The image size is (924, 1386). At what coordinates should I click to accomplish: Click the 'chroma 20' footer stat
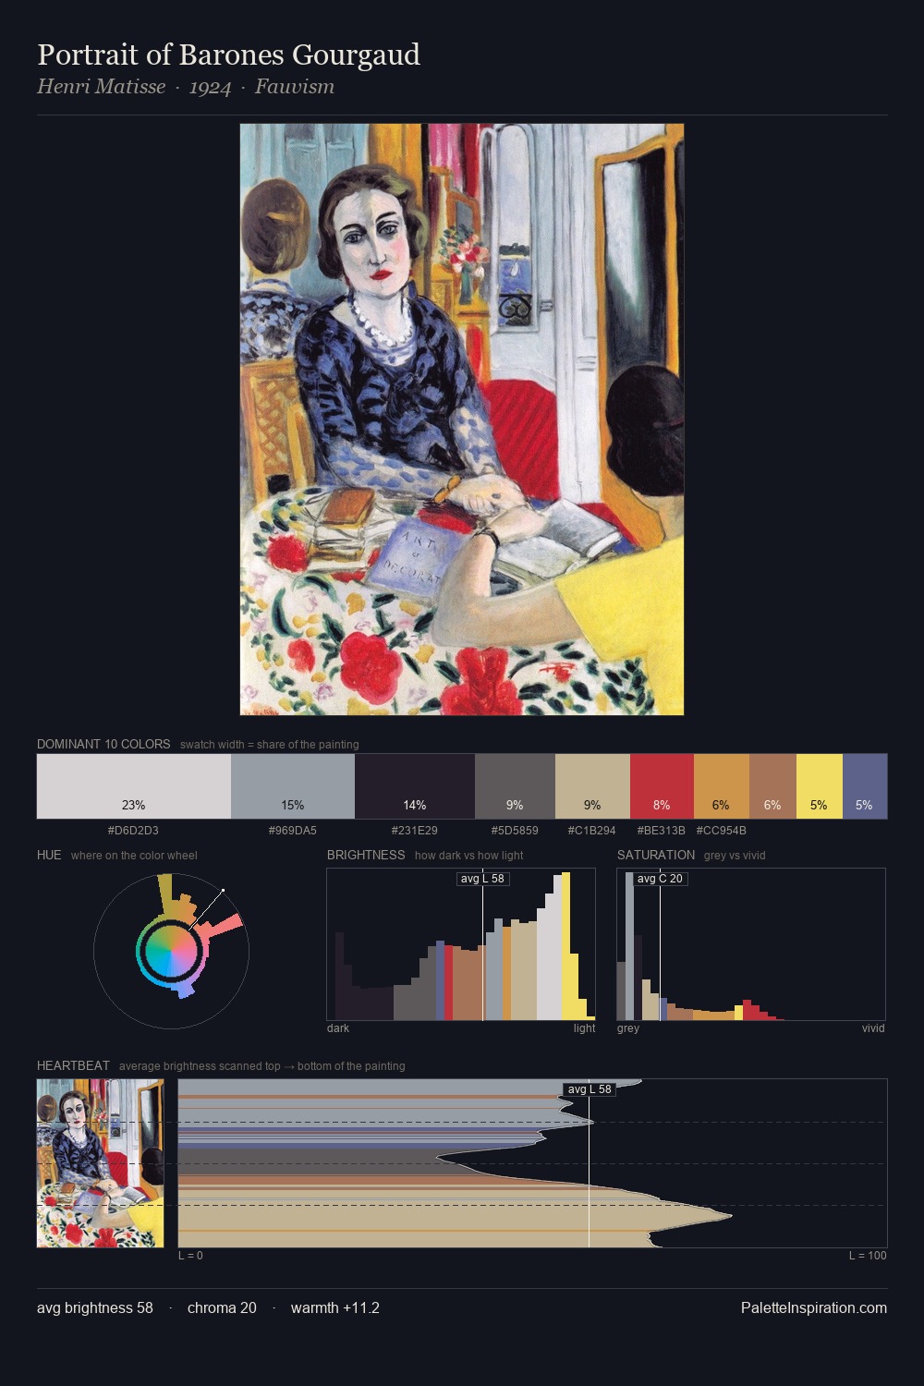coord(222,1307)
